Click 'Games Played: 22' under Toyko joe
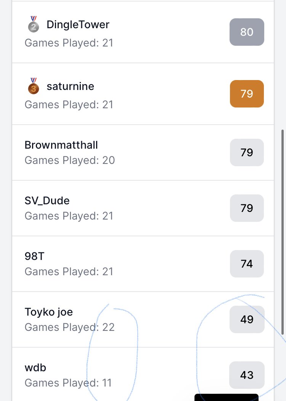Screen dimensions: 286x401 [69, 327]
